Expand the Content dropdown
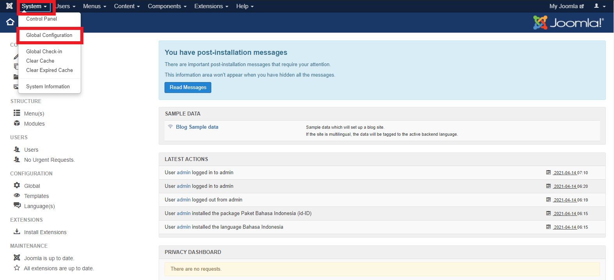Screen dimensions: 614x280 127,6
